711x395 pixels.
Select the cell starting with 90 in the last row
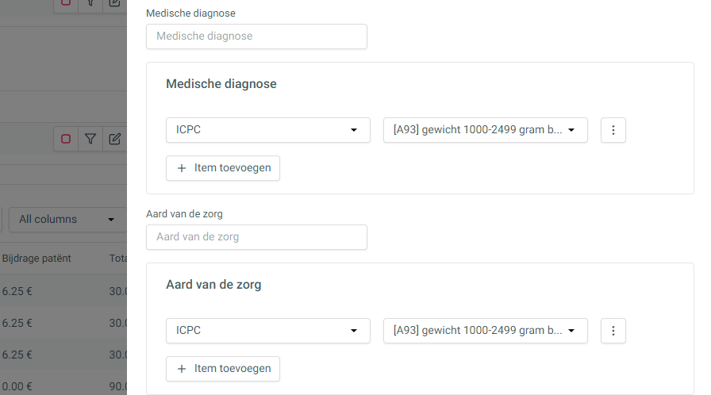(118, 386)
